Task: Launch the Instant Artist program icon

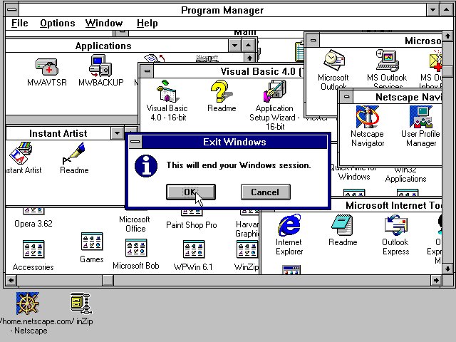Action: point(21,153)
